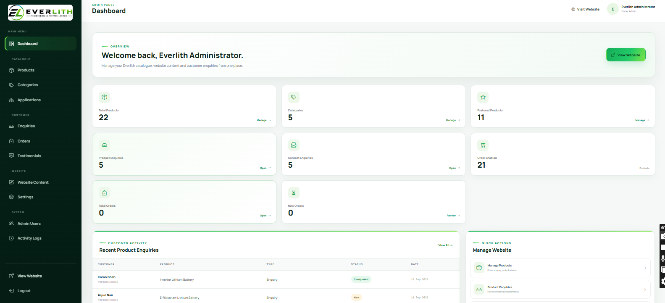
Task: Click Open link on Contact Enquiries card
Action: tap(455, 168)
